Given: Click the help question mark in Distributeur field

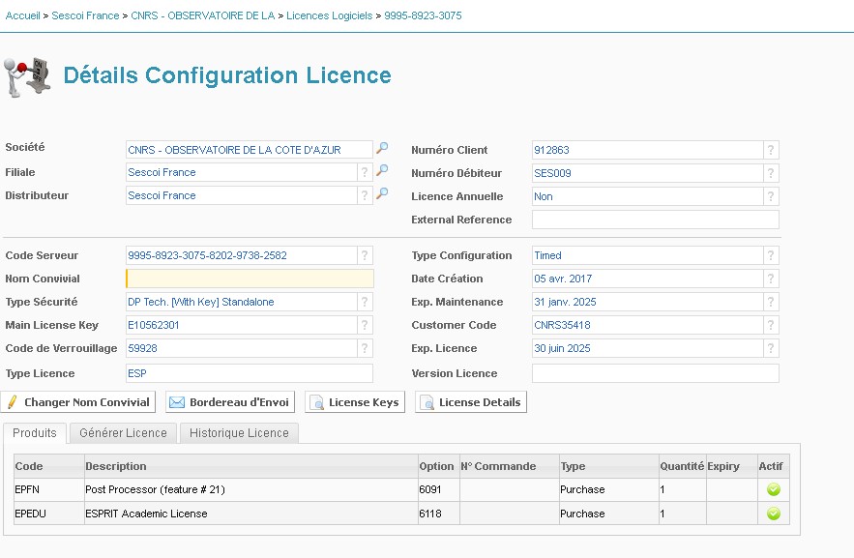Looking at the screenshot, I should click(365, 196).
